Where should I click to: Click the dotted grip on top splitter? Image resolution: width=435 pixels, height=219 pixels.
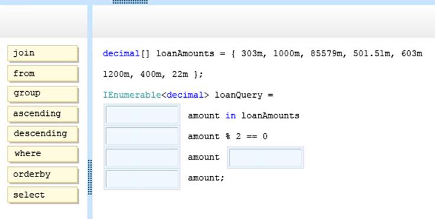pos(130,2)
